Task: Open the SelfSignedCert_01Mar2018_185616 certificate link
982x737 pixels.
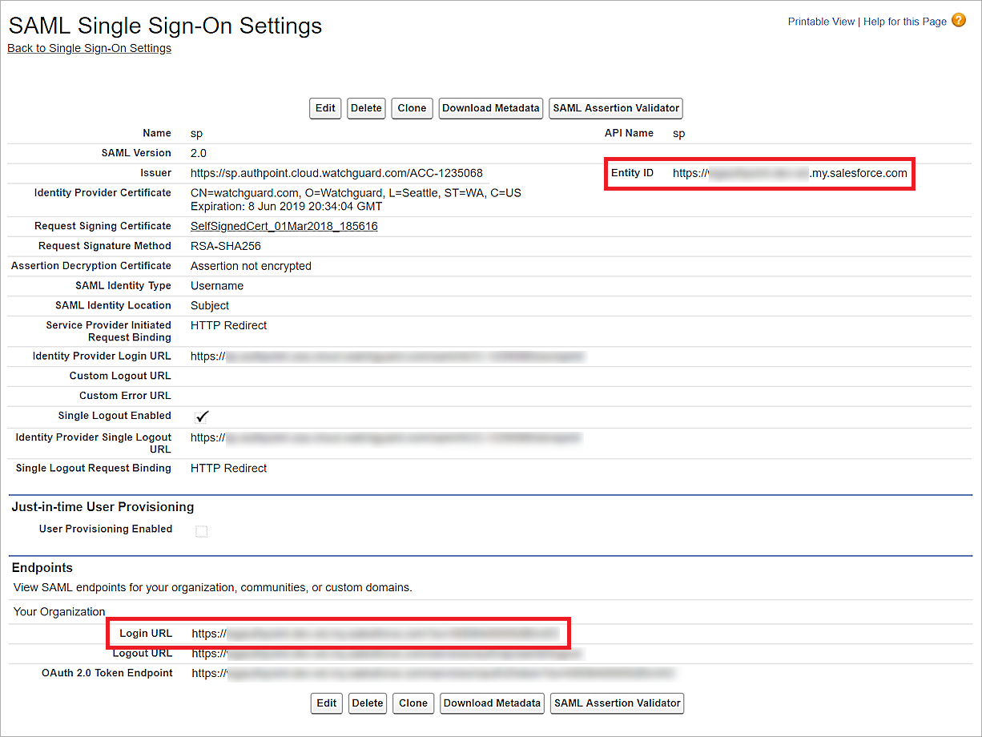Action: pos(284,227)
